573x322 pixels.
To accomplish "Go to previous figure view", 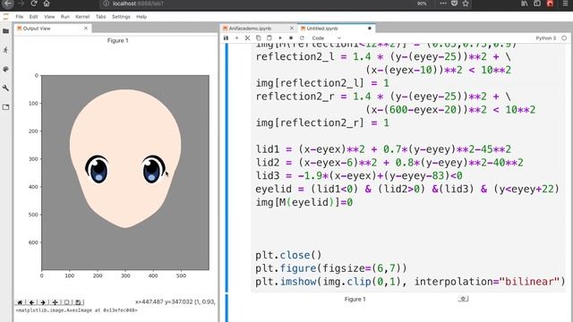I will coord(32,302).
